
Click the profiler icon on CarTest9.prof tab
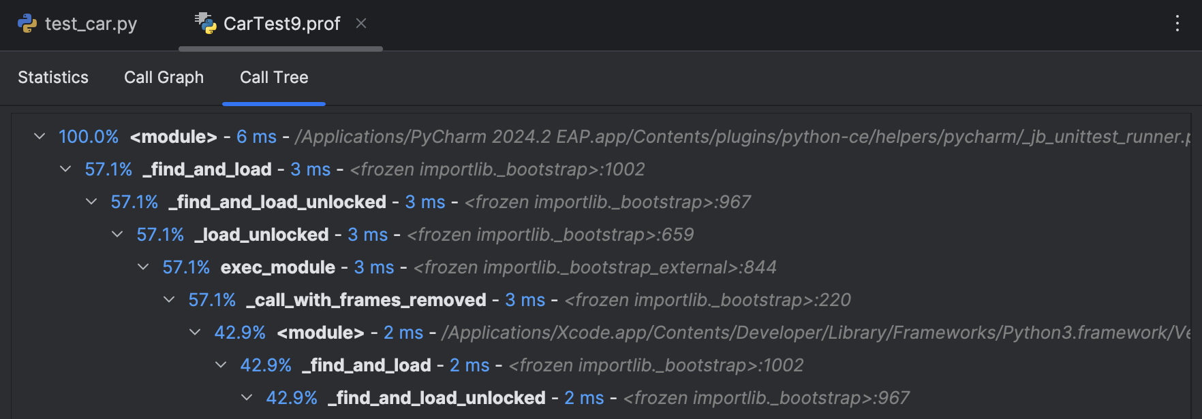point(205,23)
